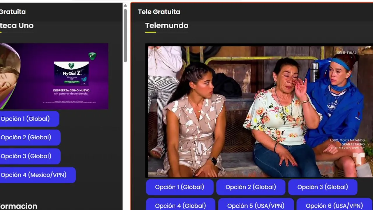Click Opción 4 (Mexico/VPN) button

[37, 175]
